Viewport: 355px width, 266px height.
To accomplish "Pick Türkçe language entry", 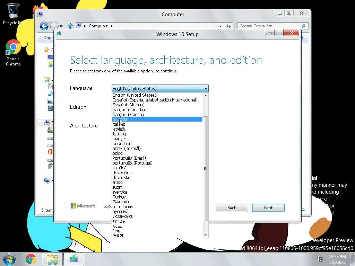I will click(157, 197).
